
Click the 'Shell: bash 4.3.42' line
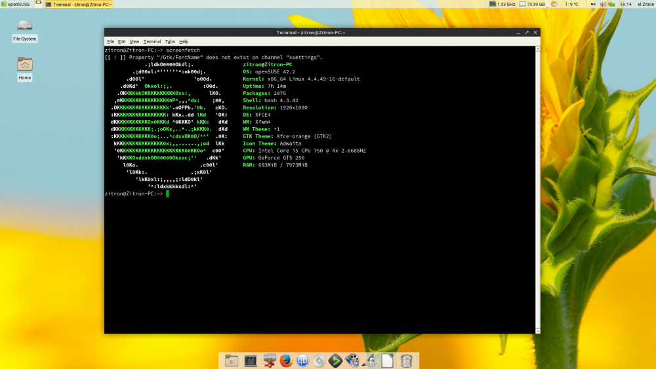point(270,100)
